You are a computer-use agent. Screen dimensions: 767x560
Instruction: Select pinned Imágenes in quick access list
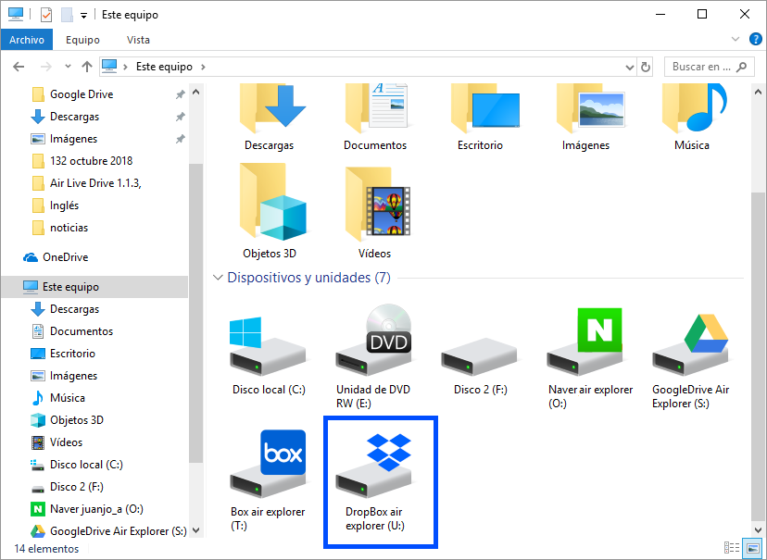click(x=73, y=139)
